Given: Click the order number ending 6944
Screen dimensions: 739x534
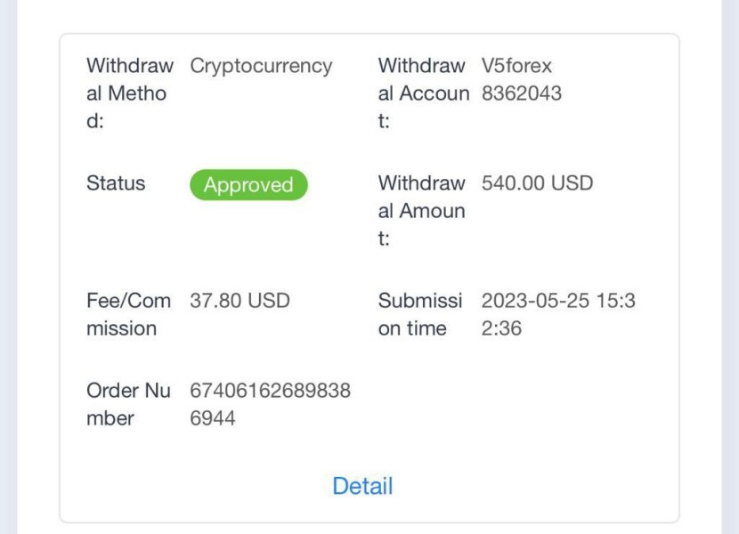Looking at the screenshot, I should 213,418.
